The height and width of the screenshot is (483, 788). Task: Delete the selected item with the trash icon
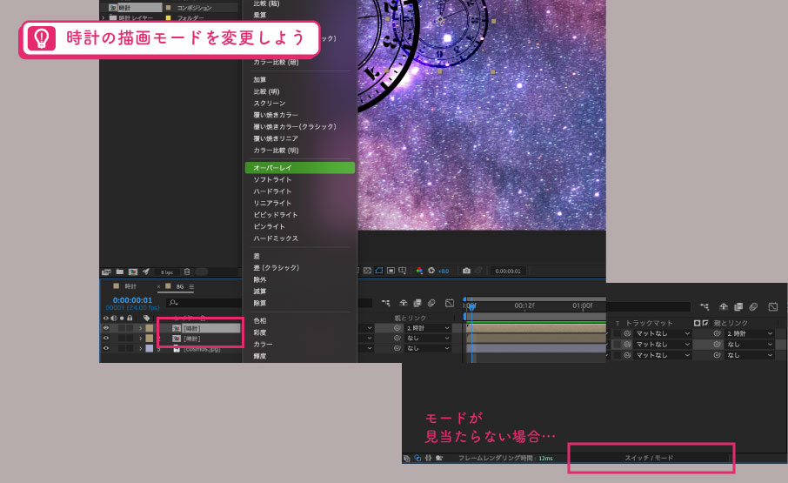coord(187,272)
